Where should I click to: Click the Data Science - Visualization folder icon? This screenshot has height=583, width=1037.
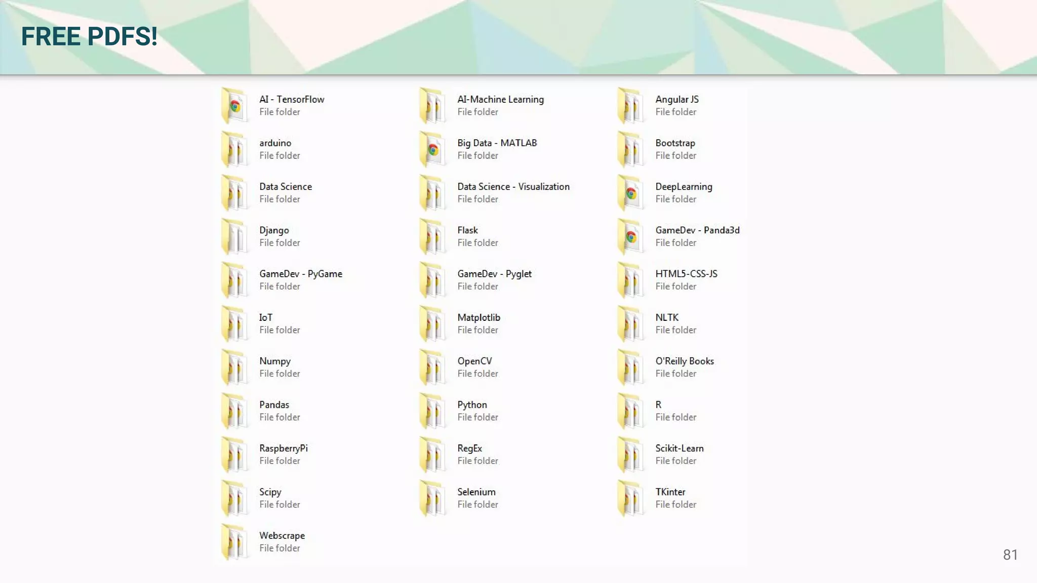pos(433,193)
